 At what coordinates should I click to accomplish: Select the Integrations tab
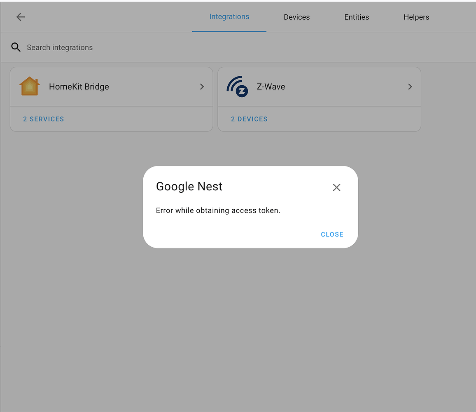coord(229,17)
